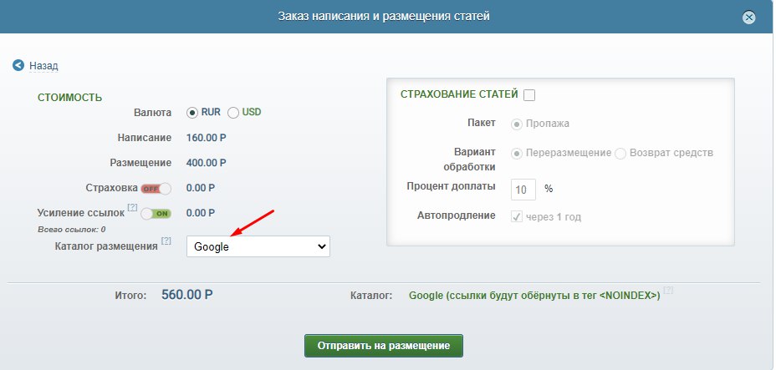
Task: Toggle the Усиление ссылок switch
Action: pyautogui.click(x=156, y=214)
